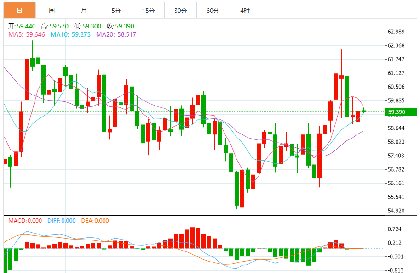Select the 15分 interval tab
This screenshot has height=273, width=420.
pyautogui.click(x=148, y=10)
